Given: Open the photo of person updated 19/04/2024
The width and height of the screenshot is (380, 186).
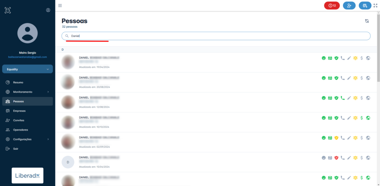Looking at the screenshot, I should [x=68, y=62].
